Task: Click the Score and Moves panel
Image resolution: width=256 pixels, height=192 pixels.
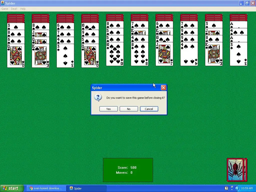Action: tap(128, 170)
